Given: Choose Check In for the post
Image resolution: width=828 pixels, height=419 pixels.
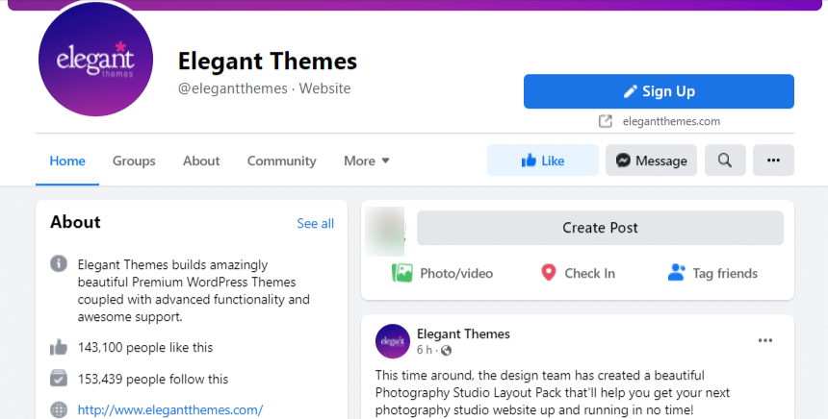Looking at the screenshot, I should [x=579, y=273].
